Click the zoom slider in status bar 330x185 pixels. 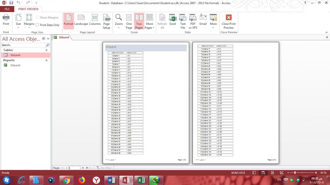[x=295, y=173]
